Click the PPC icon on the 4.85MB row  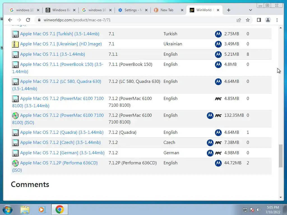tap(218, 99)
